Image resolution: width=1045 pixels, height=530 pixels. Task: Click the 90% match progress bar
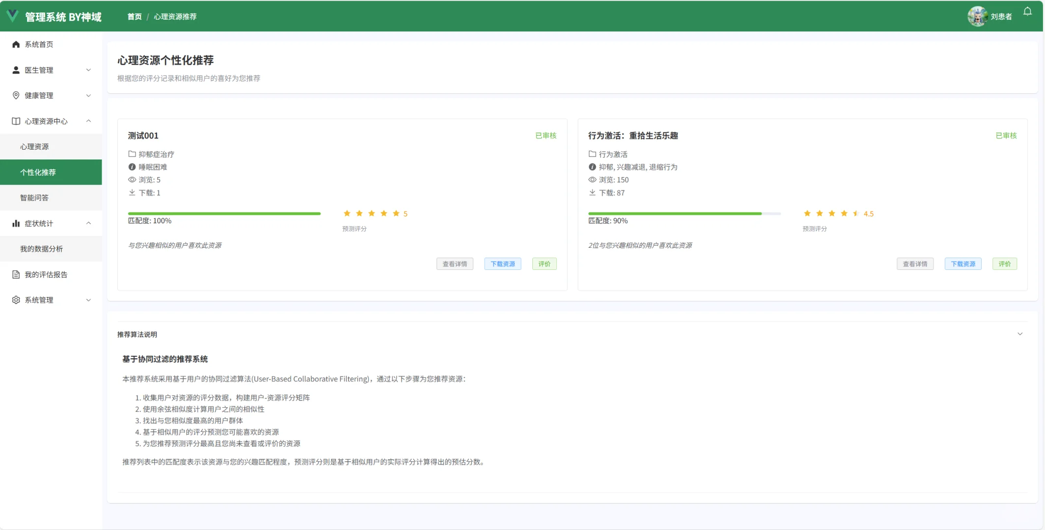(x=683, y=213)
